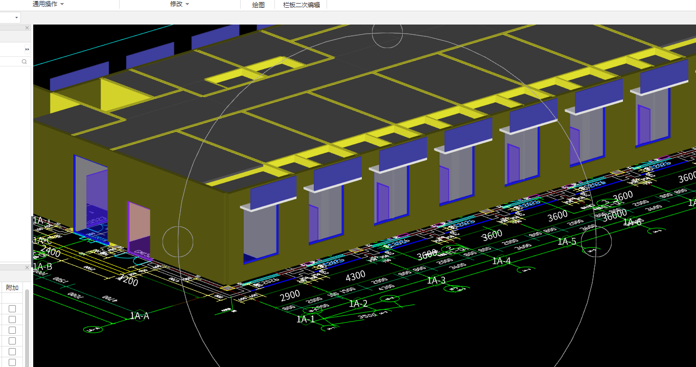The image size is (696, 367).
Task: Close the lower left property panel
Action: coord(28,267)
